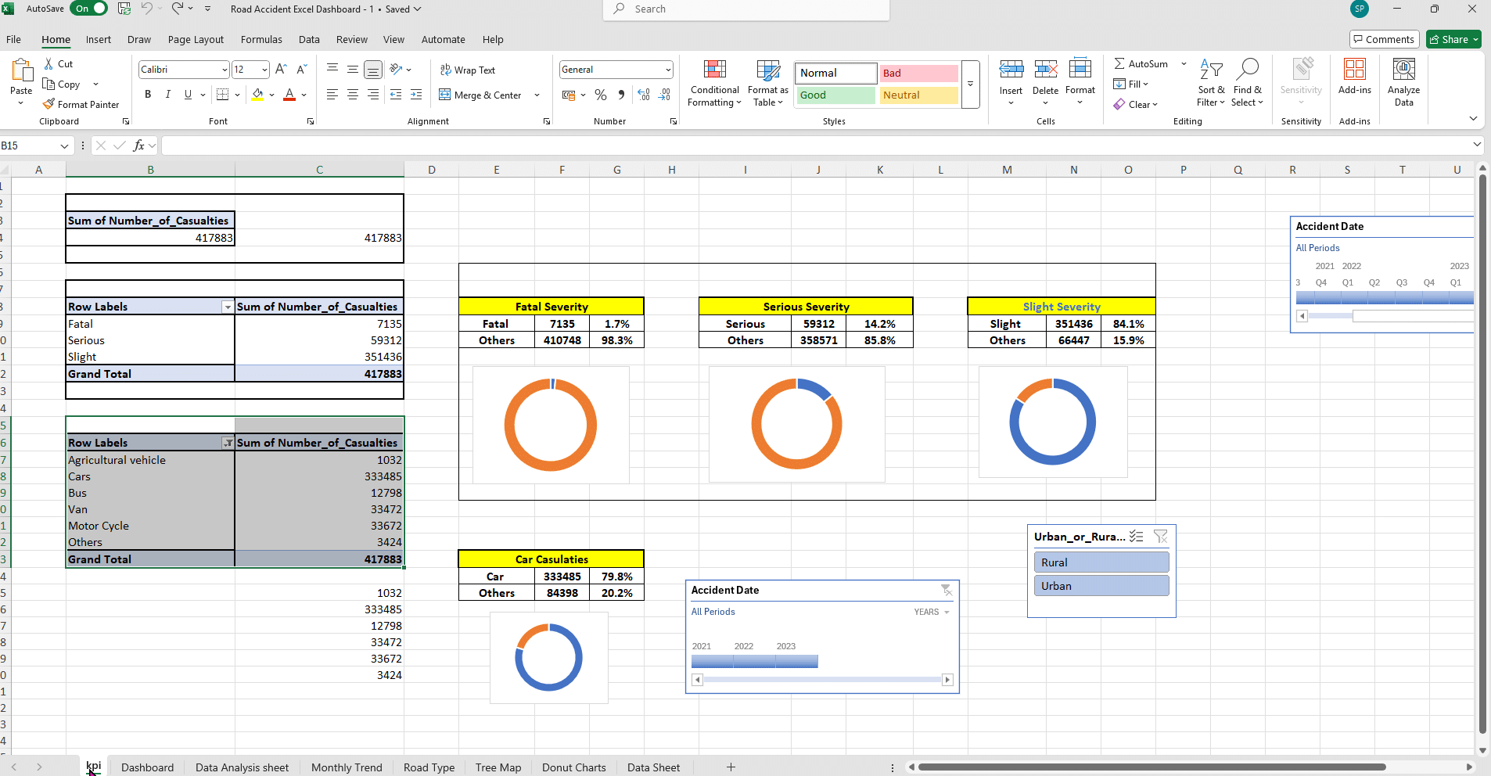
Task: Click the formula bar input
Action: click(x=816, y=145)
